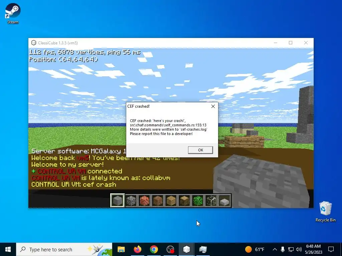Click the microphone tray icon
Screen dimensions: 342x256
pos(283,249)
